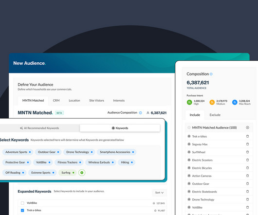Switch to the MNTN Matched tab
This screenshot has height=215, width=258.
[x=33, y=101]
